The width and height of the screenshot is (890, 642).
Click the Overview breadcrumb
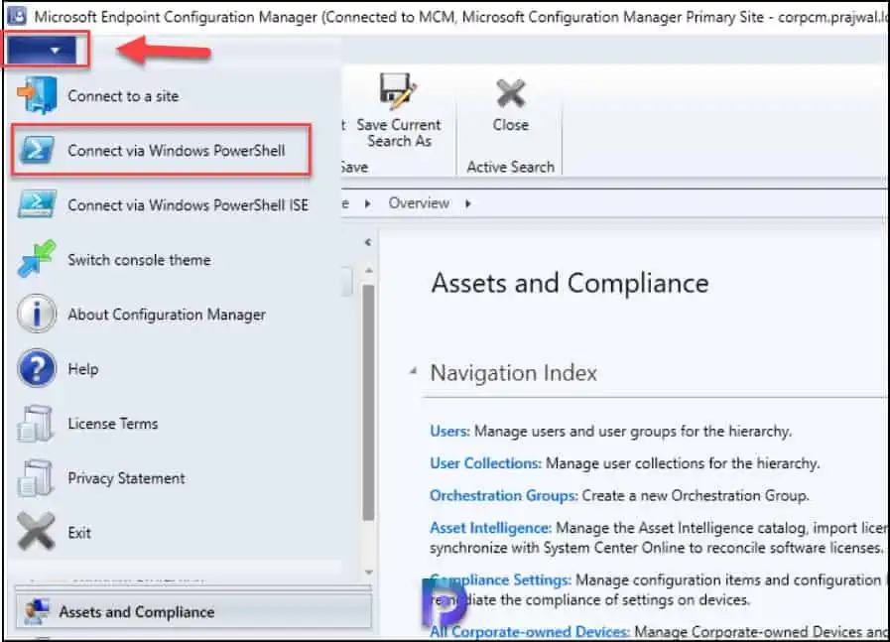click(x=419, y=203)
